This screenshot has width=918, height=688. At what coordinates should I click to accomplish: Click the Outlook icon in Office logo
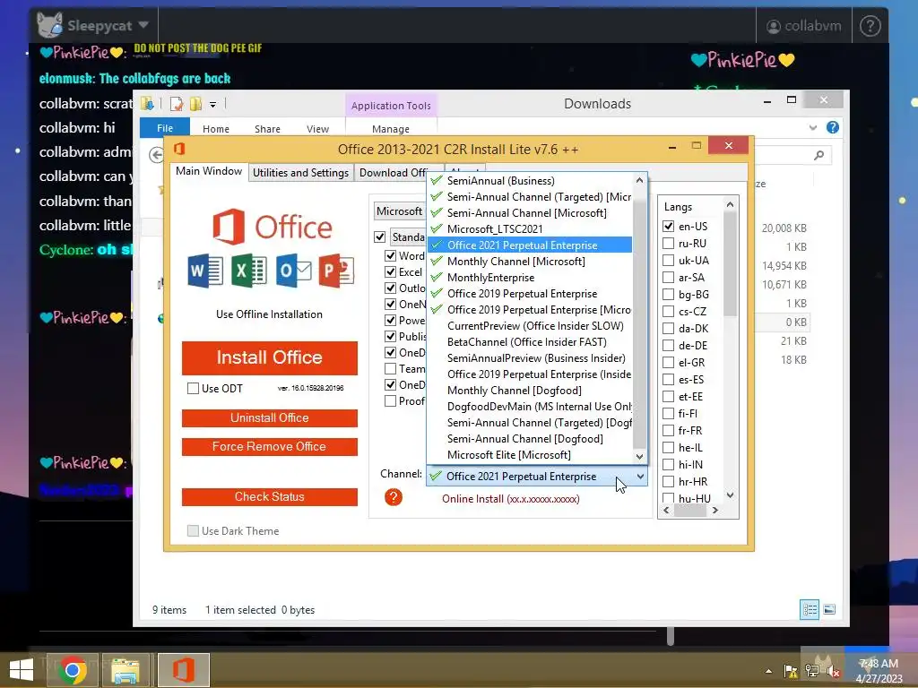293,271
